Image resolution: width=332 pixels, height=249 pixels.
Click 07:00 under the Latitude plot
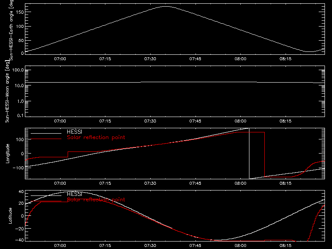click(60, 246)
